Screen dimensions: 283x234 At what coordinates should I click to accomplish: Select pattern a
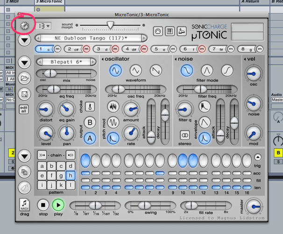[x=42, y=166]
